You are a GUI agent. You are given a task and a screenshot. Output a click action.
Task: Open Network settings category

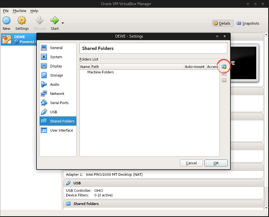click(x=58, y=94)
